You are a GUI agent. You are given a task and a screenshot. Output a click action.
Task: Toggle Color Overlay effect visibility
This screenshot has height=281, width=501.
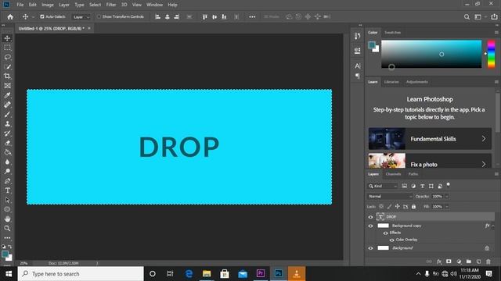pyautogui.click(x=391, y=240)
